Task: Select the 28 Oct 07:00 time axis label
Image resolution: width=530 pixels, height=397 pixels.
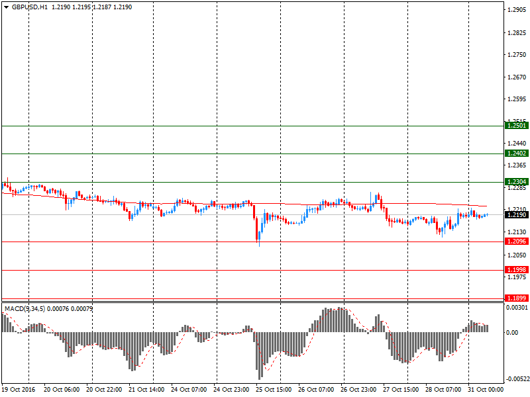Action: point(443,389)
